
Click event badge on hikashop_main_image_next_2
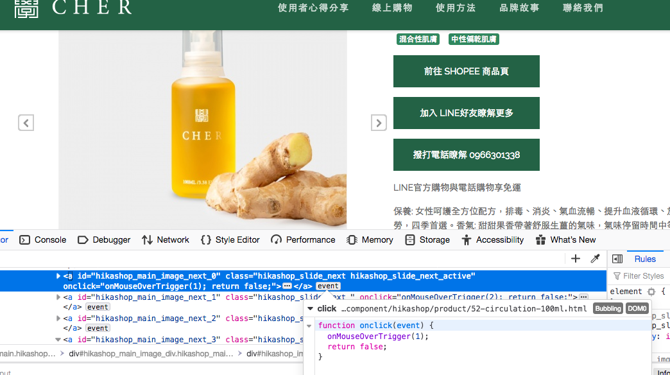coord(98,328)
